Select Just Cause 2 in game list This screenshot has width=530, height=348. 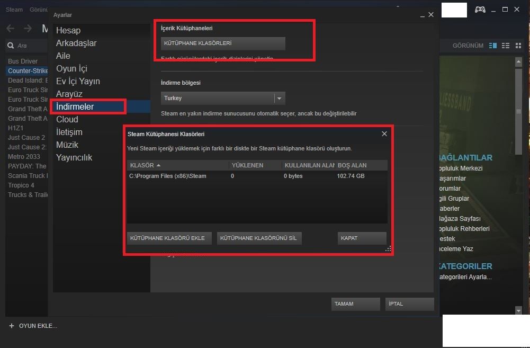click(x=26, y=137)
